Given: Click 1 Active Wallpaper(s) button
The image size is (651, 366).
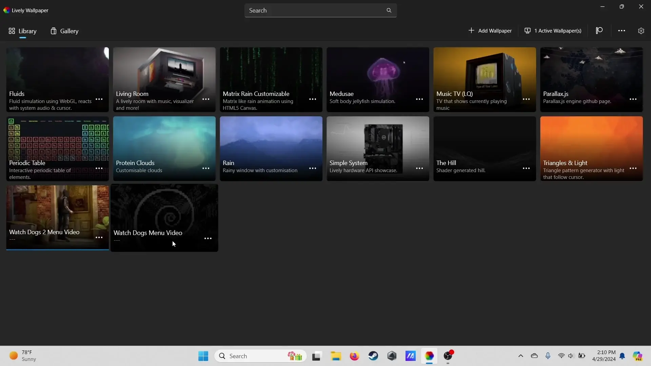Looking at the screenshot, I should tap(553, 31).
